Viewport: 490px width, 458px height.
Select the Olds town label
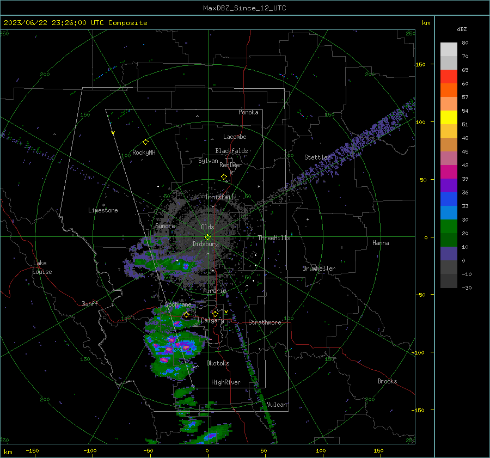[207, 227]
